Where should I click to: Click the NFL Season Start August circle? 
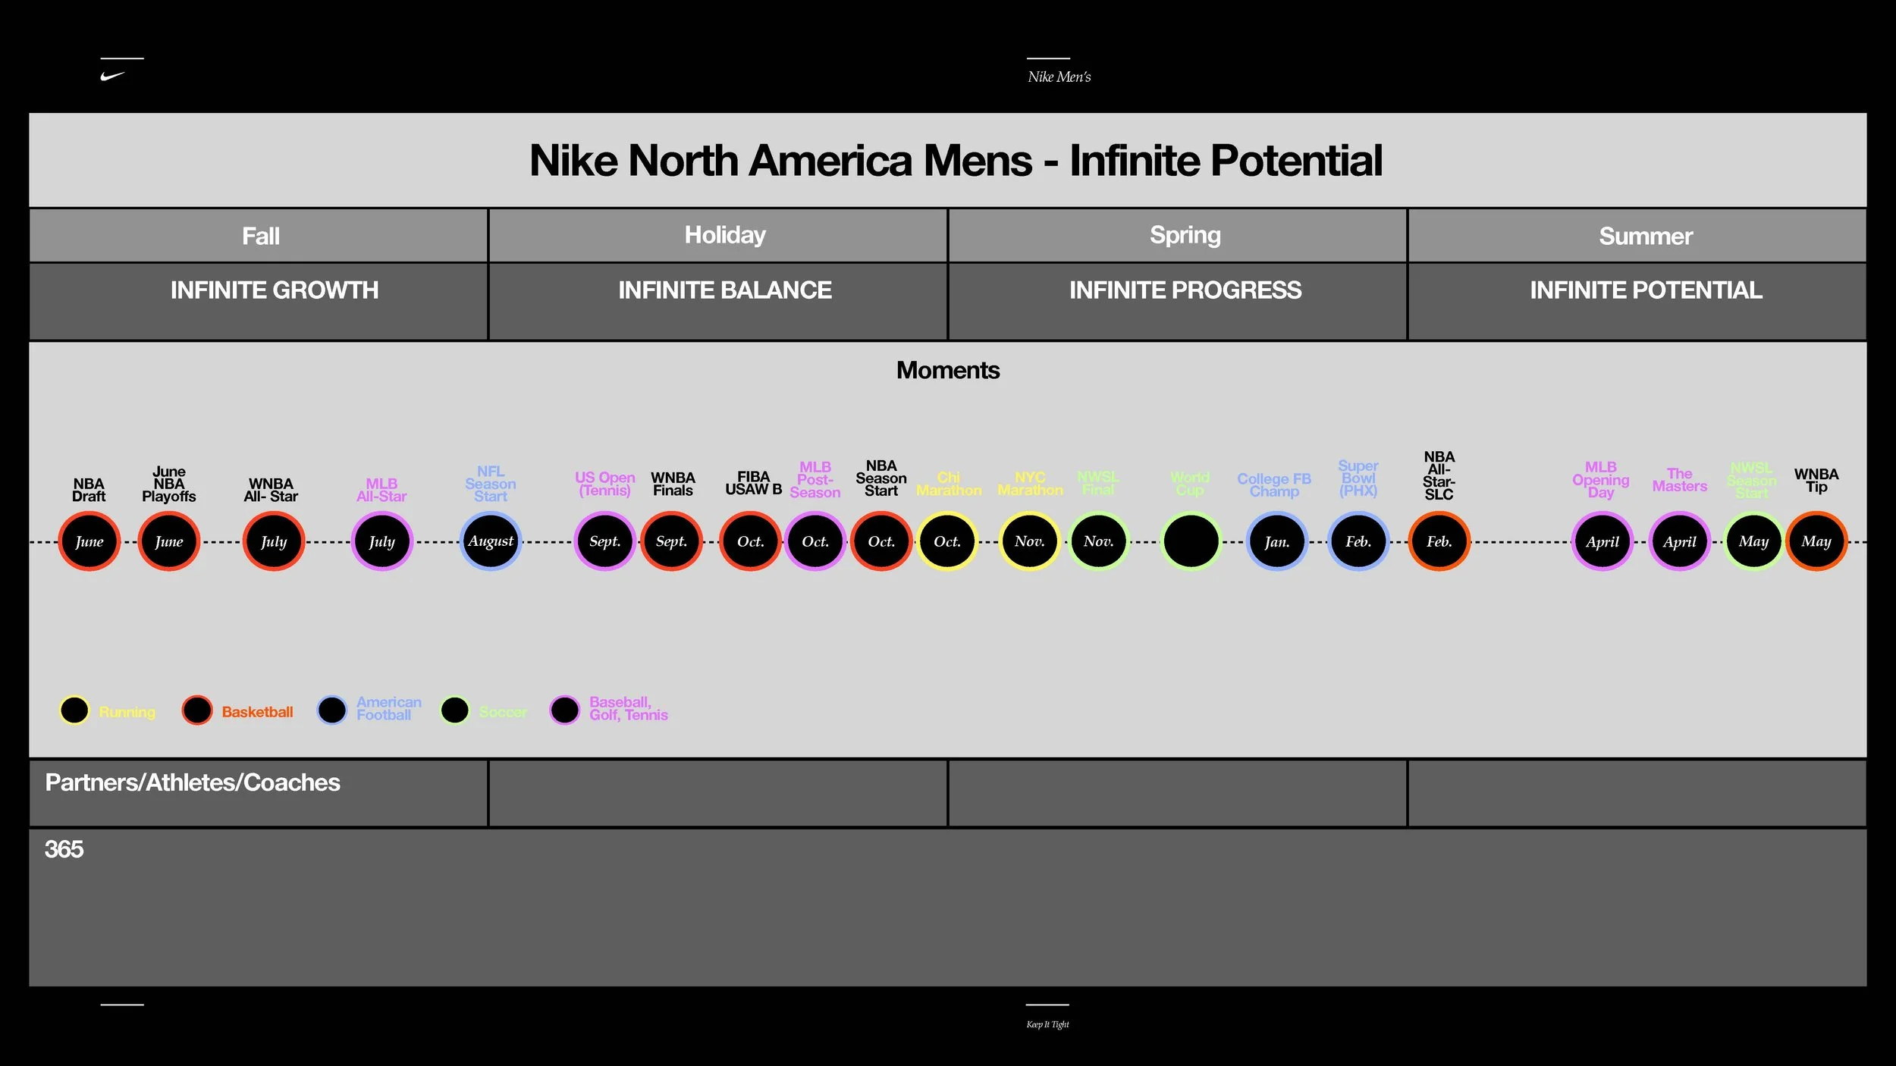491,541
